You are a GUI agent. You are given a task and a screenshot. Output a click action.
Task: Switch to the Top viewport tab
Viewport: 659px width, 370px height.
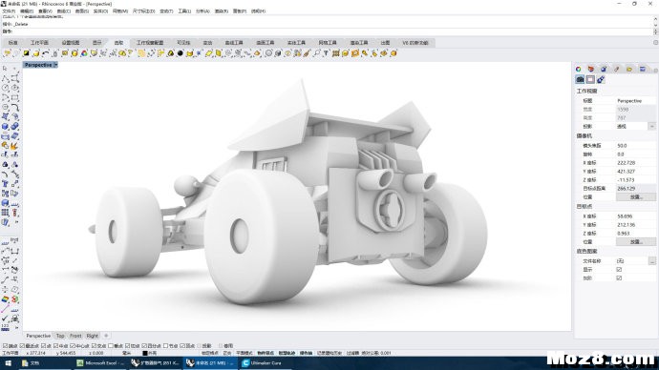coord(60,336)
